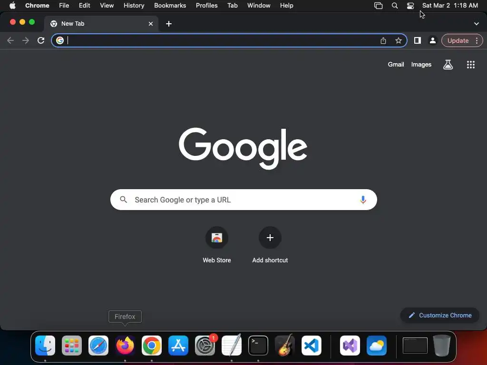The width and height of the screenshot is (487, 365).
Task: Launch Firefox from the Dock
Action: [x=125, y=346]
